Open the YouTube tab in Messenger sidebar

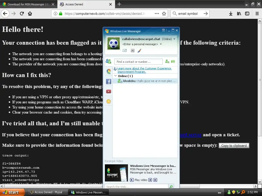click(x=108, y=91)
